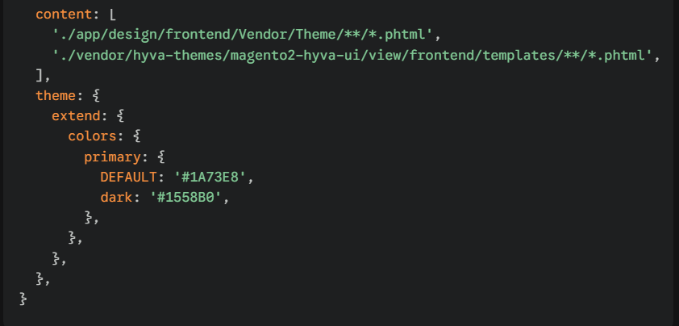
Task: Click the 'dark' property key
Action: 115,196
